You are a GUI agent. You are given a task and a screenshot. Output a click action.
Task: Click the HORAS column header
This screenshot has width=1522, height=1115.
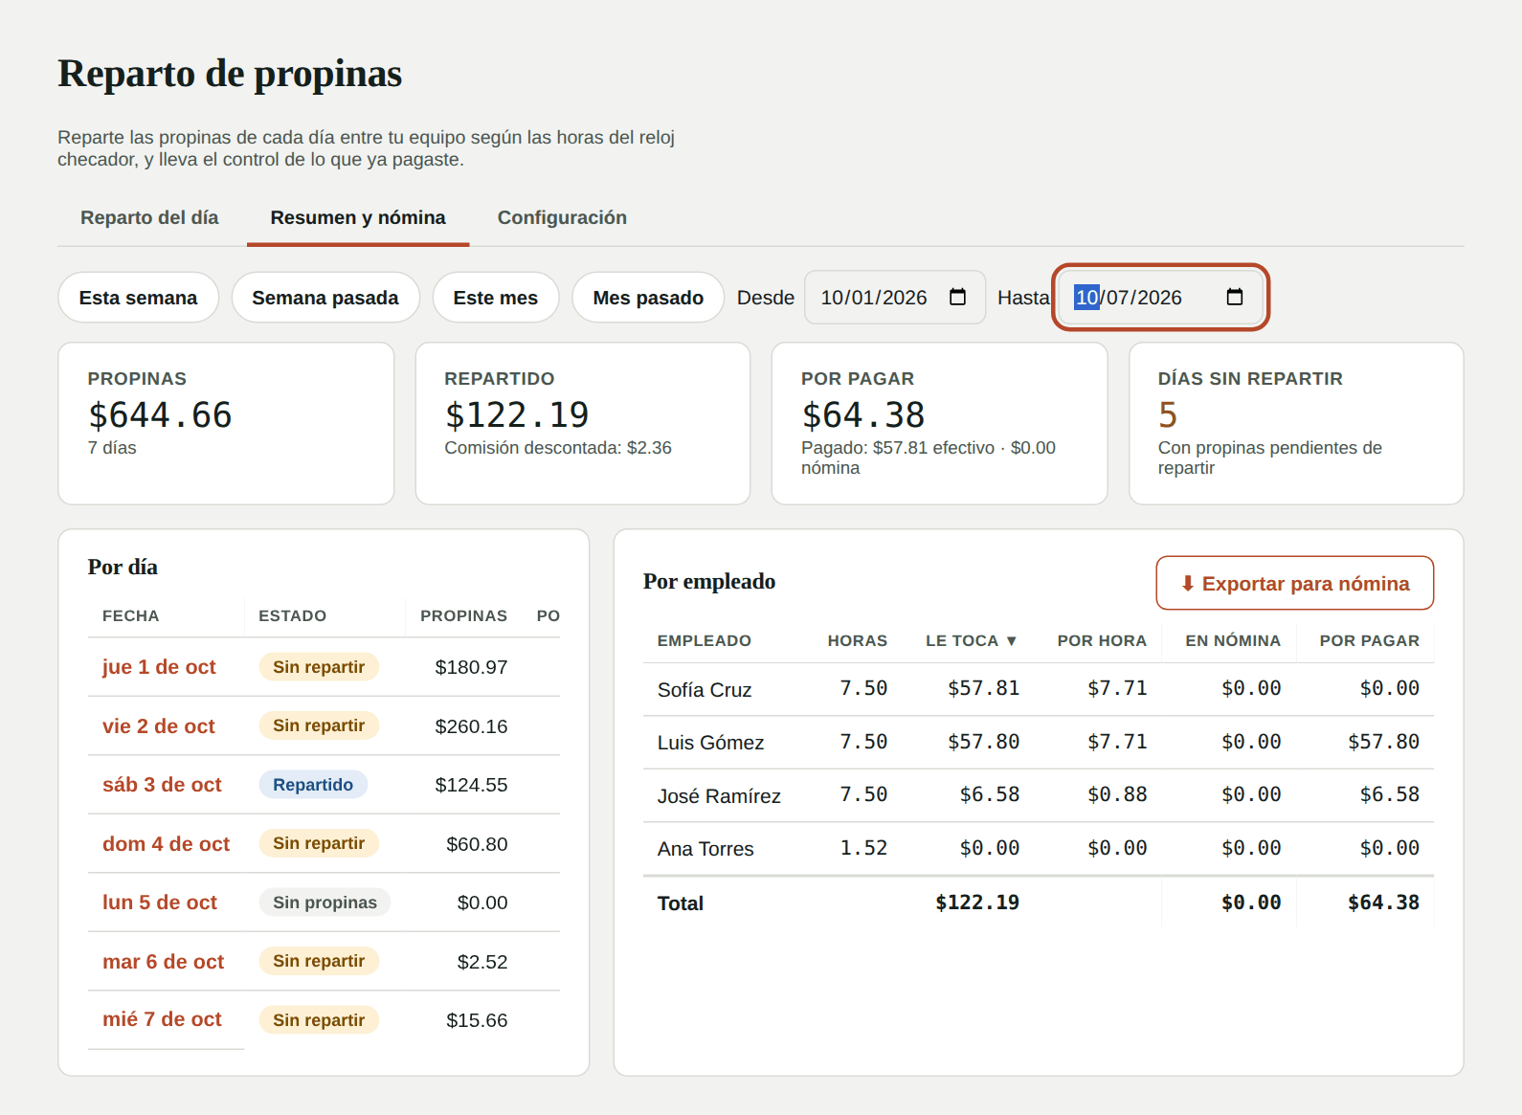pyautogui.click(x=858, y=641)
